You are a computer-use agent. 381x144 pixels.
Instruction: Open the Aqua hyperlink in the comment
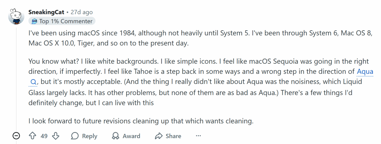[x=365, y=71]
